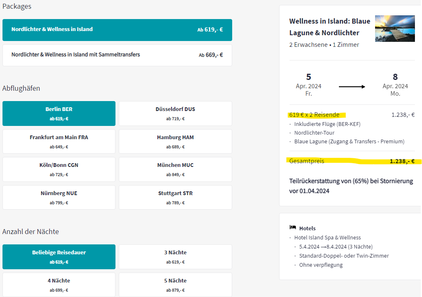Click the Wellness in Island trip title
Image resolution: width=422 pixels, height=297 pixels.
click(324, 27)
